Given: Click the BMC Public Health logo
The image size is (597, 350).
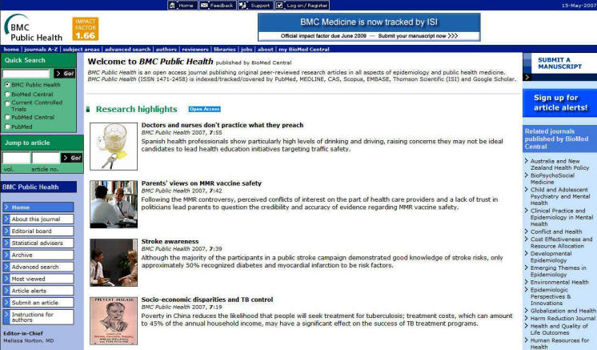Looking at the screenshot, I should [x=34, y=28].
